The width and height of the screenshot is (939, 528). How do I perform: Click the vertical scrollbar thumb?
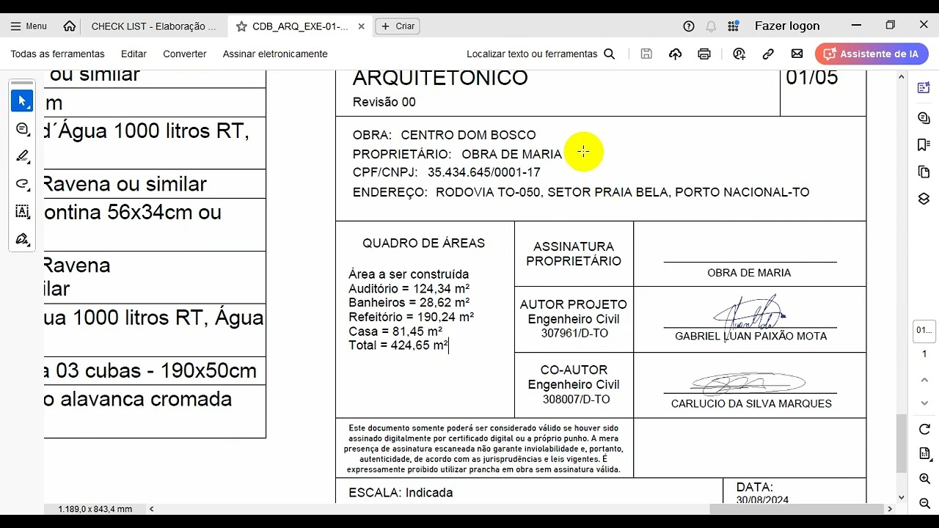(902, 444)
